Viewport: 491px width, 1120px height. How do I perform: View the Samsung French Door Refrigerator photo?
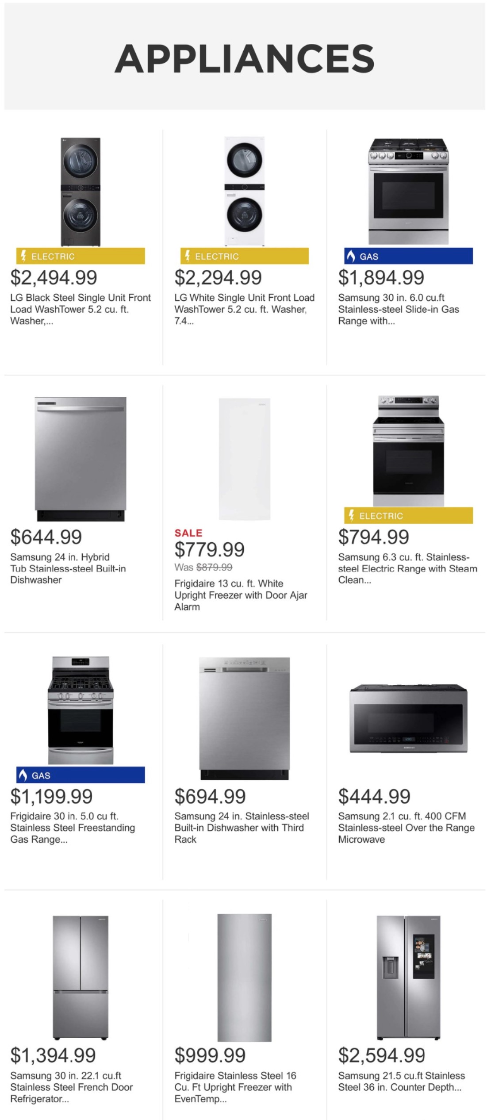(81, 977)
